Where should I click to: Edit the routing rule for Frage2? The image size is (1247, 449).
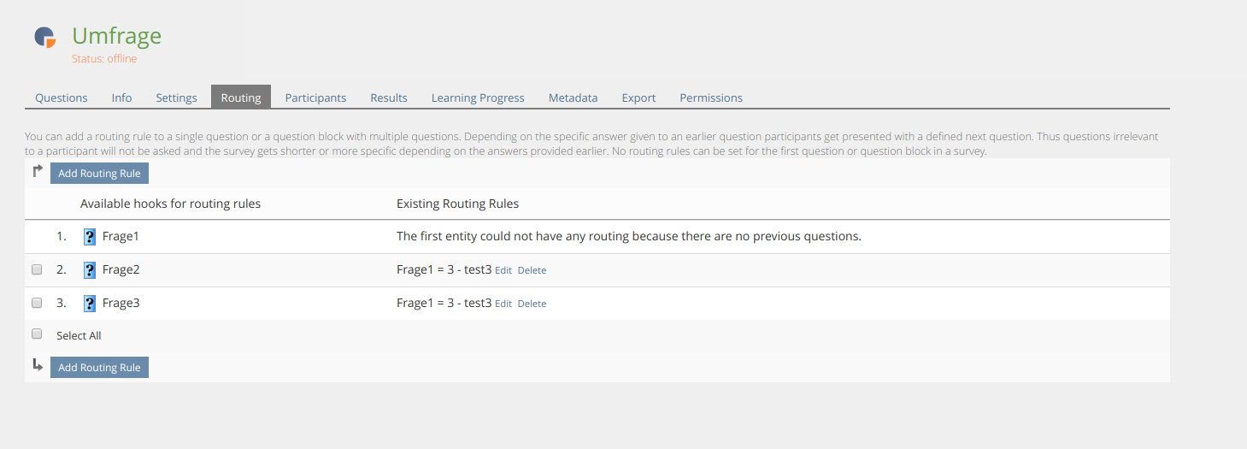[503, 270]
